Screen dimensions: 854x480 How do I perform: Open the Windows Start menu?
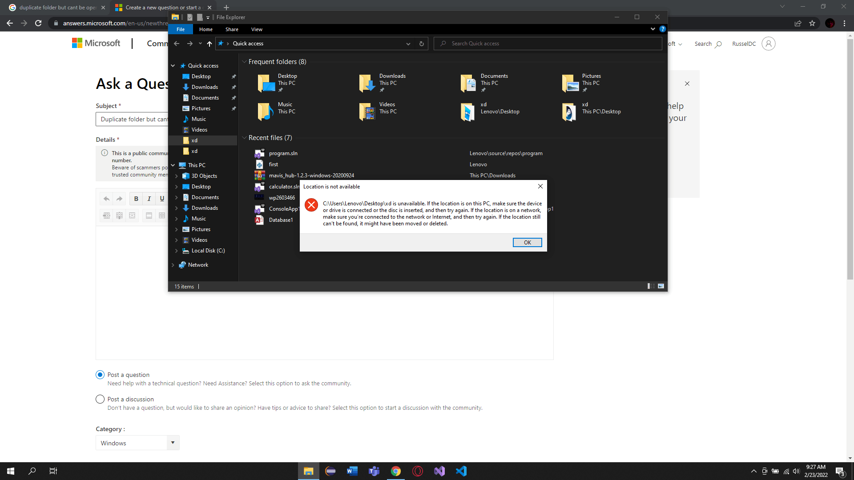[x=11, y=471]
